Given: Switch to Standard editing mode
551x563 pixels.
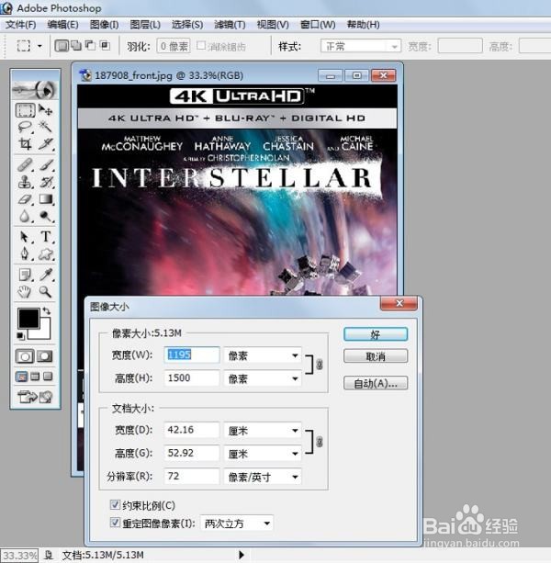Looking at the screenshot, I should [x=25, y=356].
